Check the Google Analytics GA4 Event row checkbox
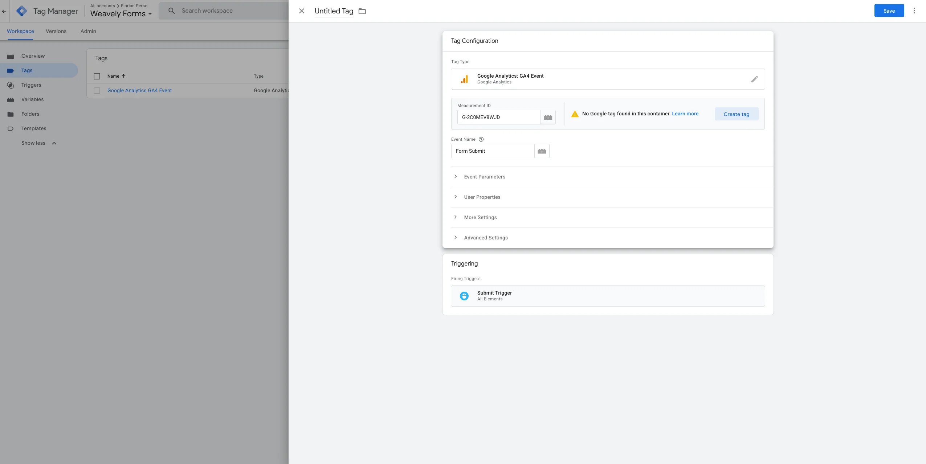The image size is (926, 464). pos(97,90)
